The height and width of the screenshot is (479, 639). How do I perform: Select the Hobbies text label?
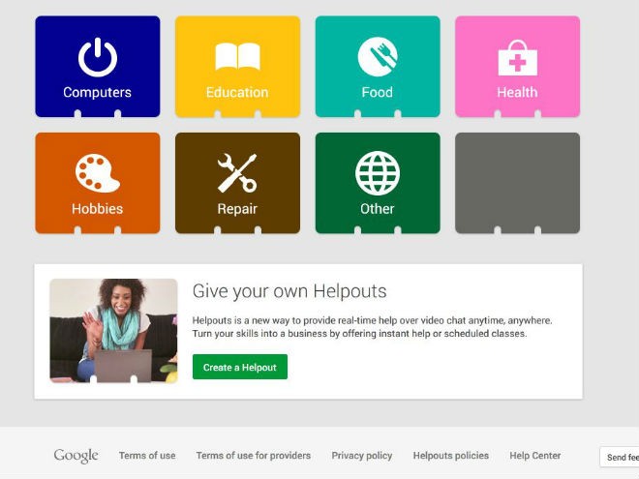click(x=98, y=209)
